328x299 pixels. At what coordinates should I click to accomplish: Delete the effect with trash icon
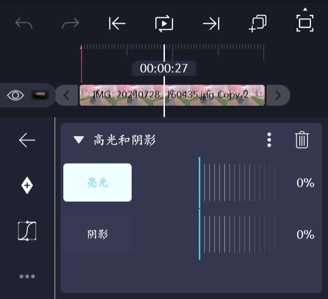(x=302, y=140)
